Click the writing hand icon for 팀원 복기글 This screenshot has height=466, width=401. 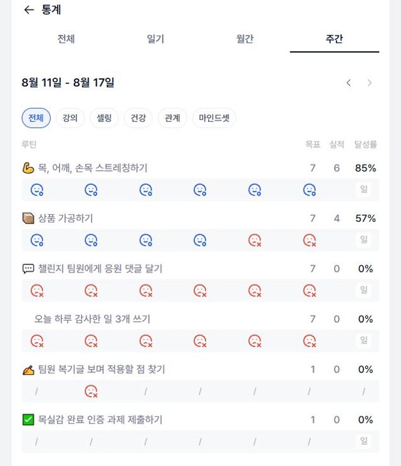(28, 370)
